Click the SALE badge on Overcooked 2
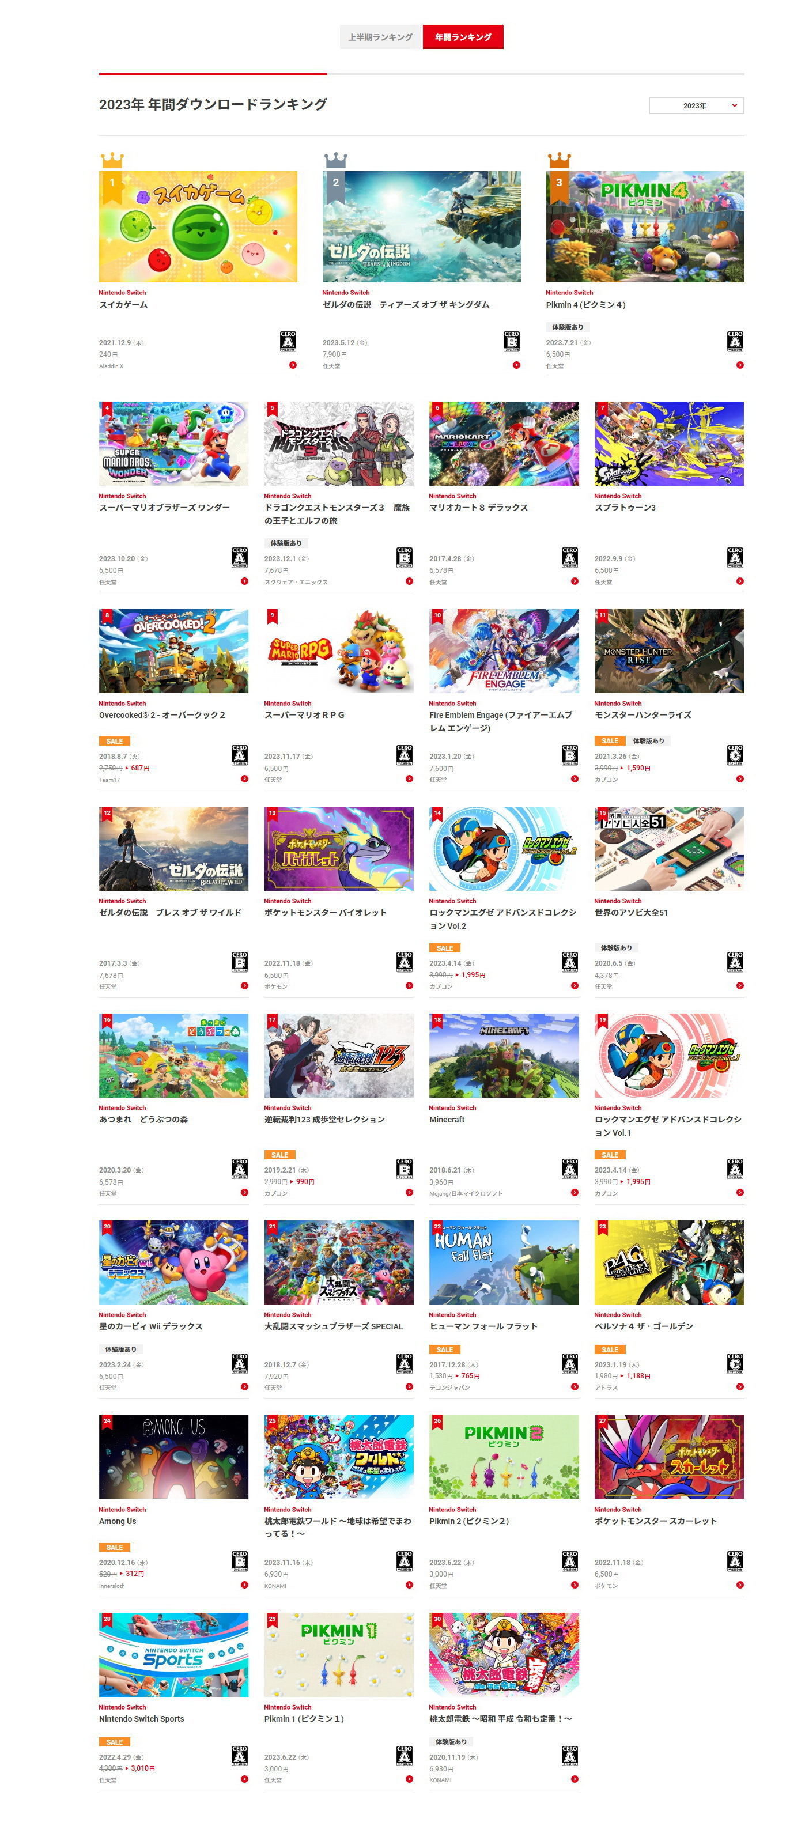This screenshot has height=1826, width=805. (114, 742)
